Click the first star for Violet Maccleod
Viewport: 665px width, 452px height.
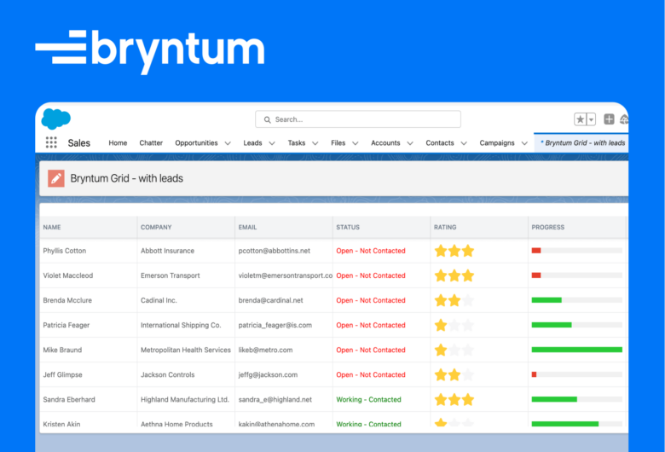[x=441, y=275]
